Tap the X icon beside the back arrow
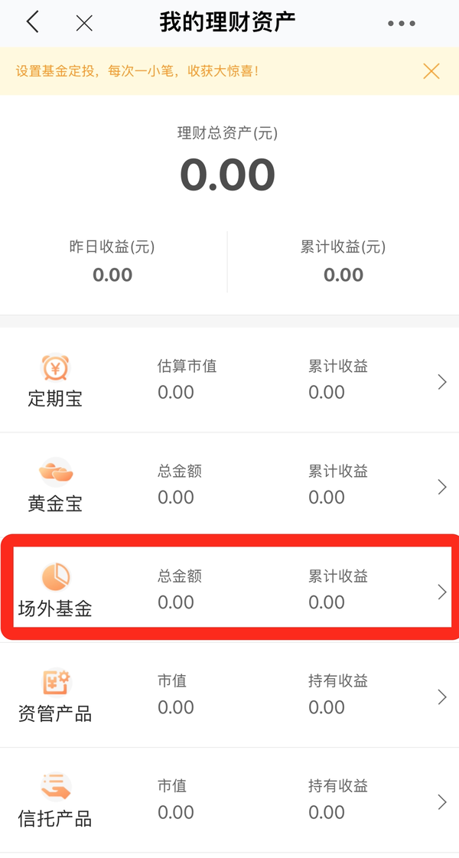459x858 pixels. click(84, 22)
